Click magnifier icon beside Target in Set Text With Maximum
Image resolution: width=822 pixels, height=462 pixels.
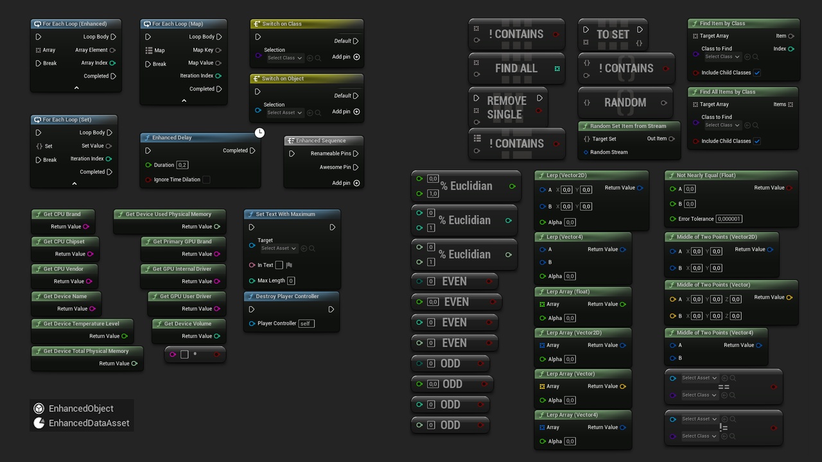click(311, 248)
